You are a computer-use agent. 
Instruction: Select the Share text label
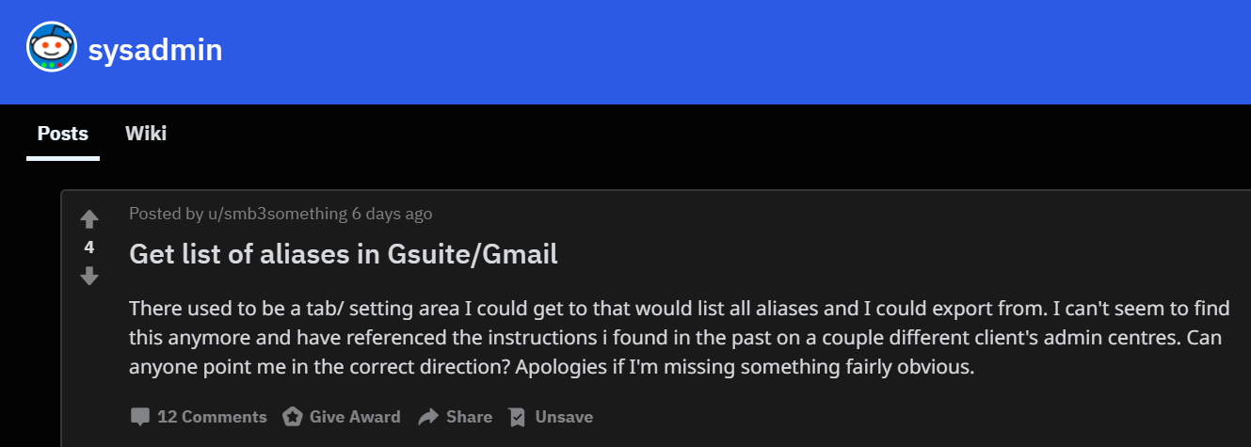point(469,416)
